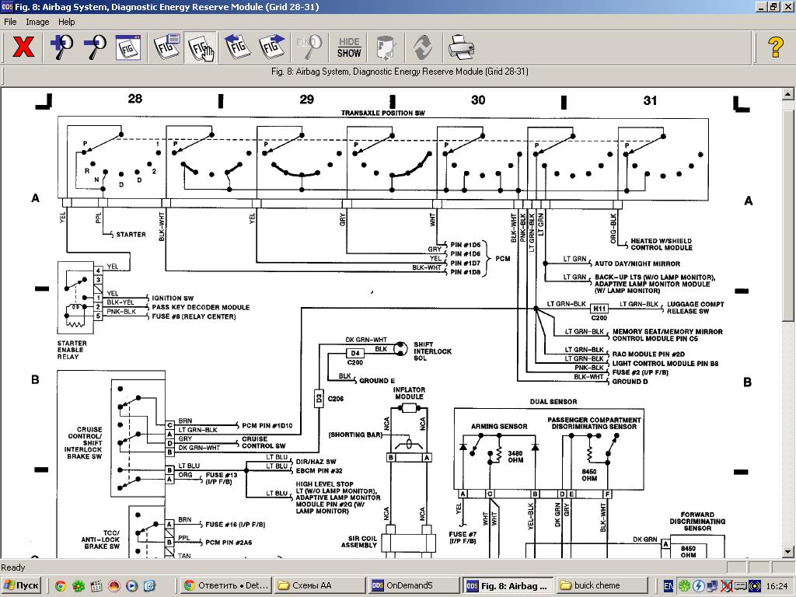Toggle the HIDE/SHOW button
The height and width of the screenshot is (597, 796).
pos(349,47)
